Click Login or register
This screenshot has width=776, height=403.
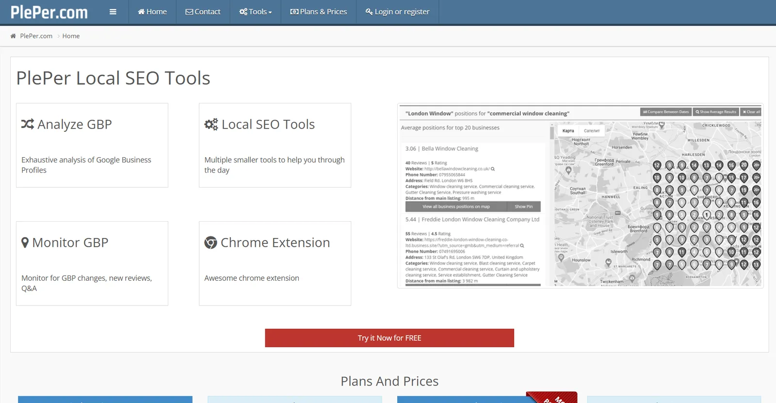pos(397,12)
